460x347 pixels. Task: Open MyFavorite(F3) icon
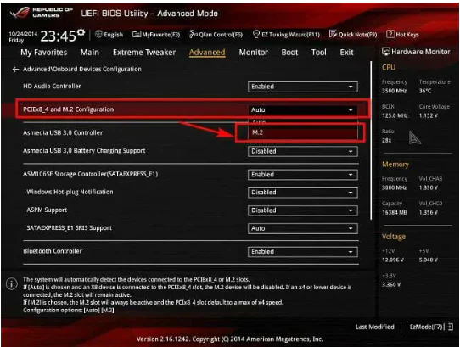(x=137, y=35)
